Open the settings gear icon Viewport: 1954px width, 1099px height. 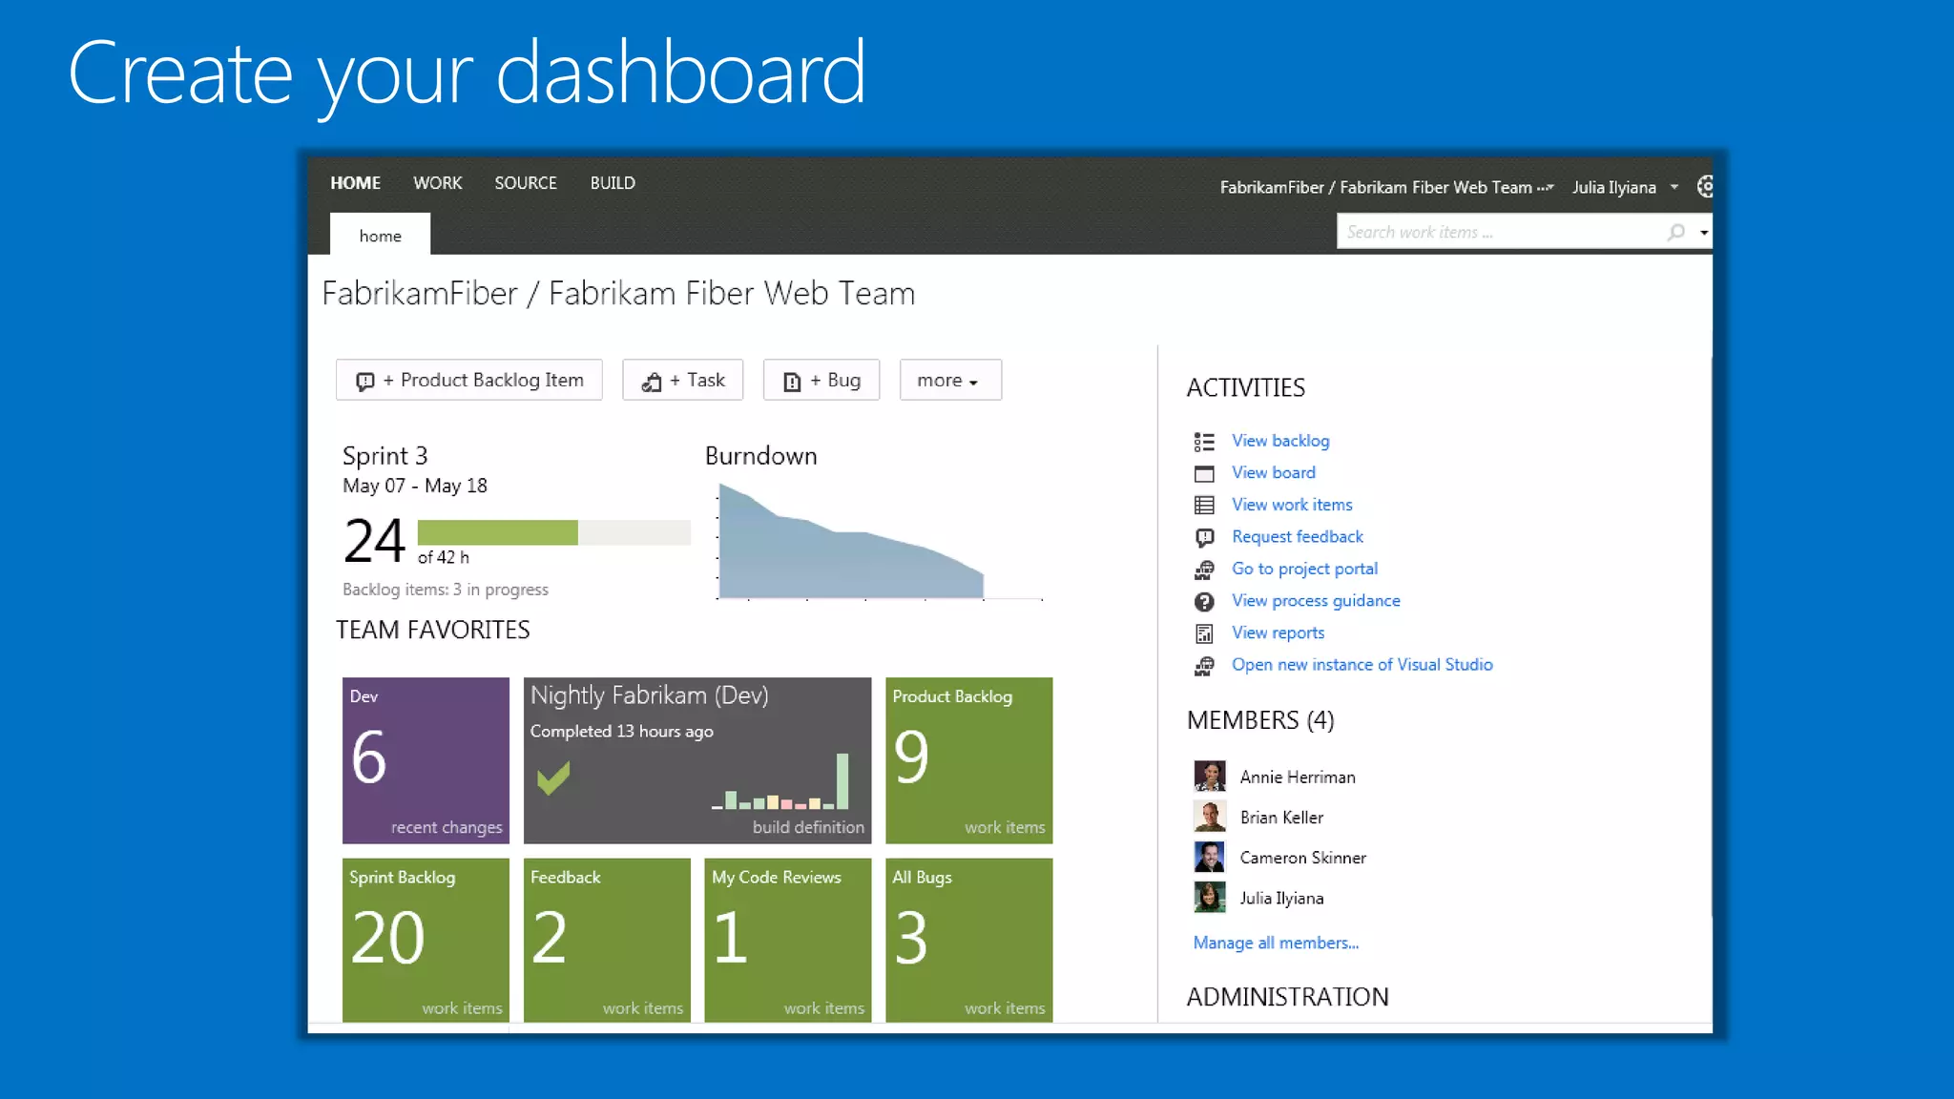[x=1705, y=187]
